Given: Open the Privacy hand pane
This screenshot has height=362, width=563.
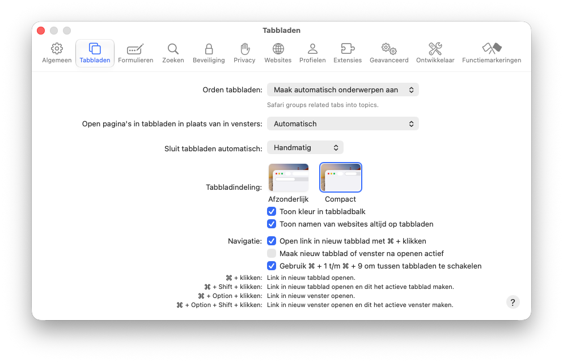Looking at the screenshot, I should [244, 53].
